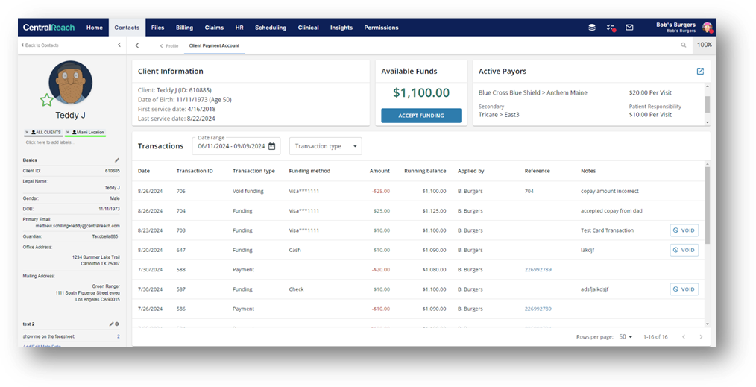Image resolution: width=756 pixels, height=387 pixels.
Task: Click the 'accepted copay from dad' note
Action: click(611, 211)
